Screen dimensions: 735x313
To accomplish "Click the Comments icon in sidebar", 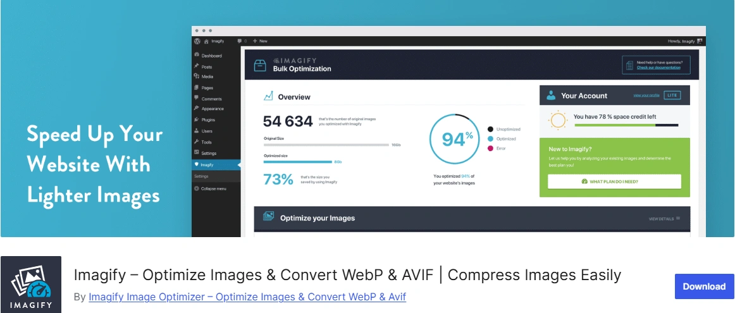I will (x=197, y=98).
